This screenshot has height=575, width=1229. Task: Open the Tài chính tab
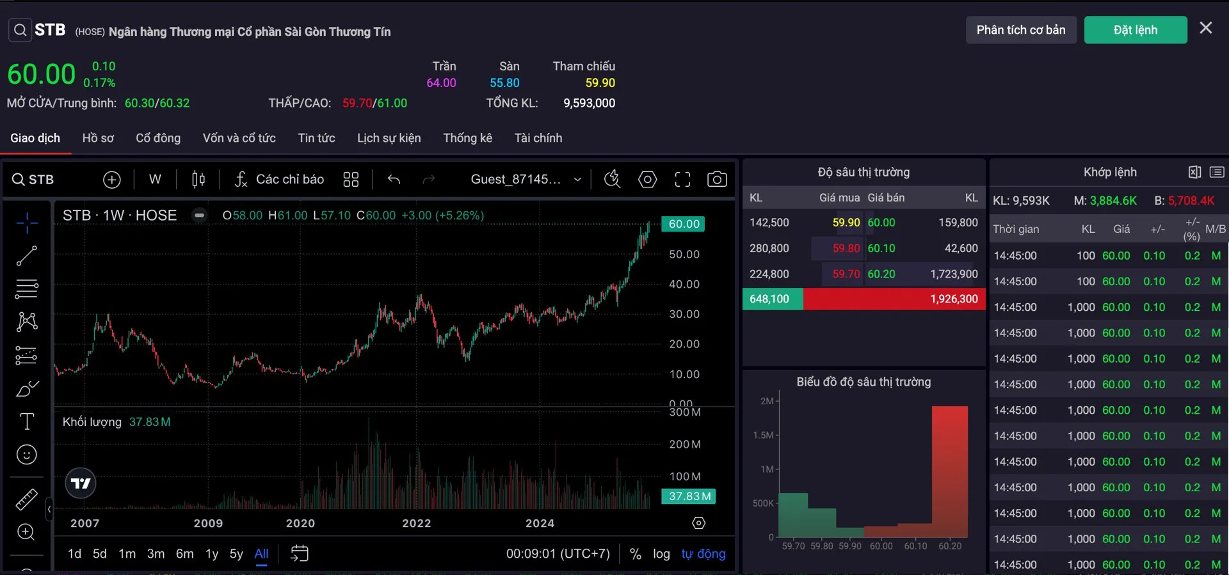538,138
